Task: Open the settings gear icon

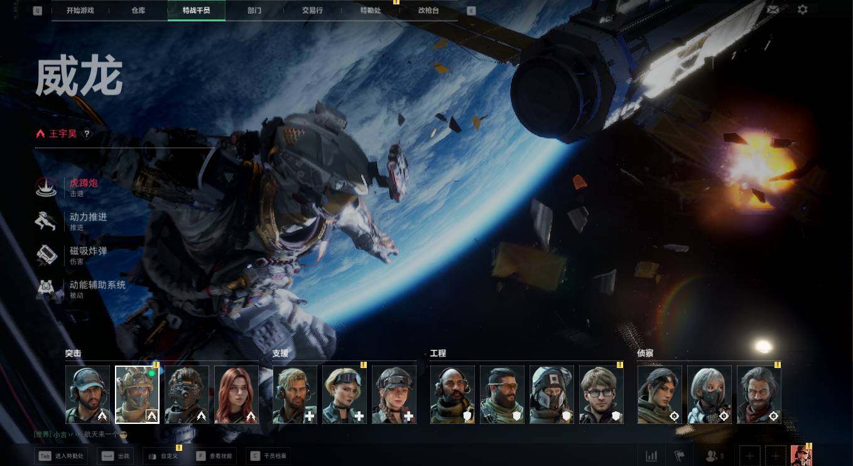Action: tap(802, 9)
